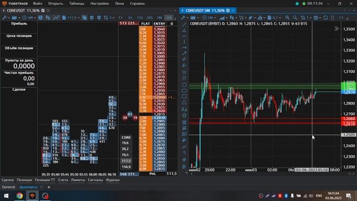Click the mouse icon in chart toolbar

click(x=332, y=17)
